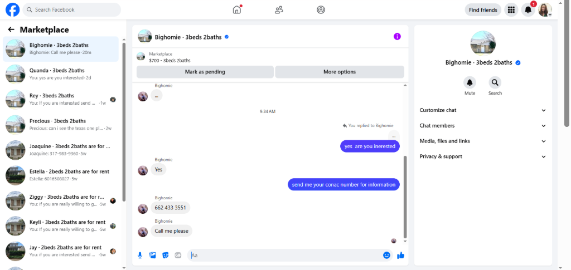This screenshot has height=270, width=571.
Task: Click the house avatar in the chat header
Action: 144,36
